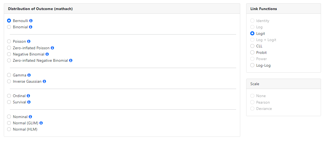Screen dimensions: 324x142
Task: Click the Negative Binomial info icon
Action: click(47, 54)
